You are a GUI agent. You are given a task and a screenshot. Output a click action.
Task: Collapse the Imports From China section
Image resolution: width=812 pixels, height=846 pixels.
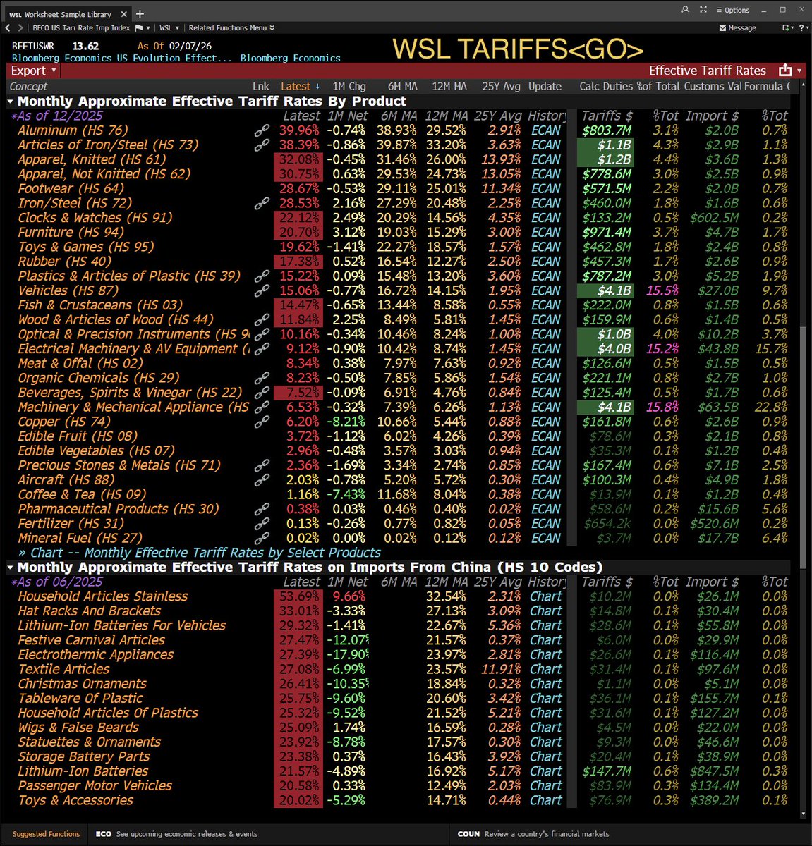(11, 568)
